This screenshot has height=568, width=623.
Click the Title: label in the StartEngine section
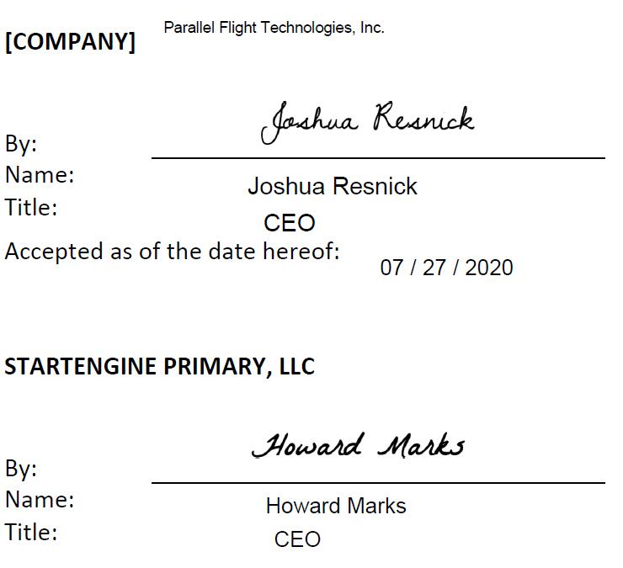[x=31, y=532]
